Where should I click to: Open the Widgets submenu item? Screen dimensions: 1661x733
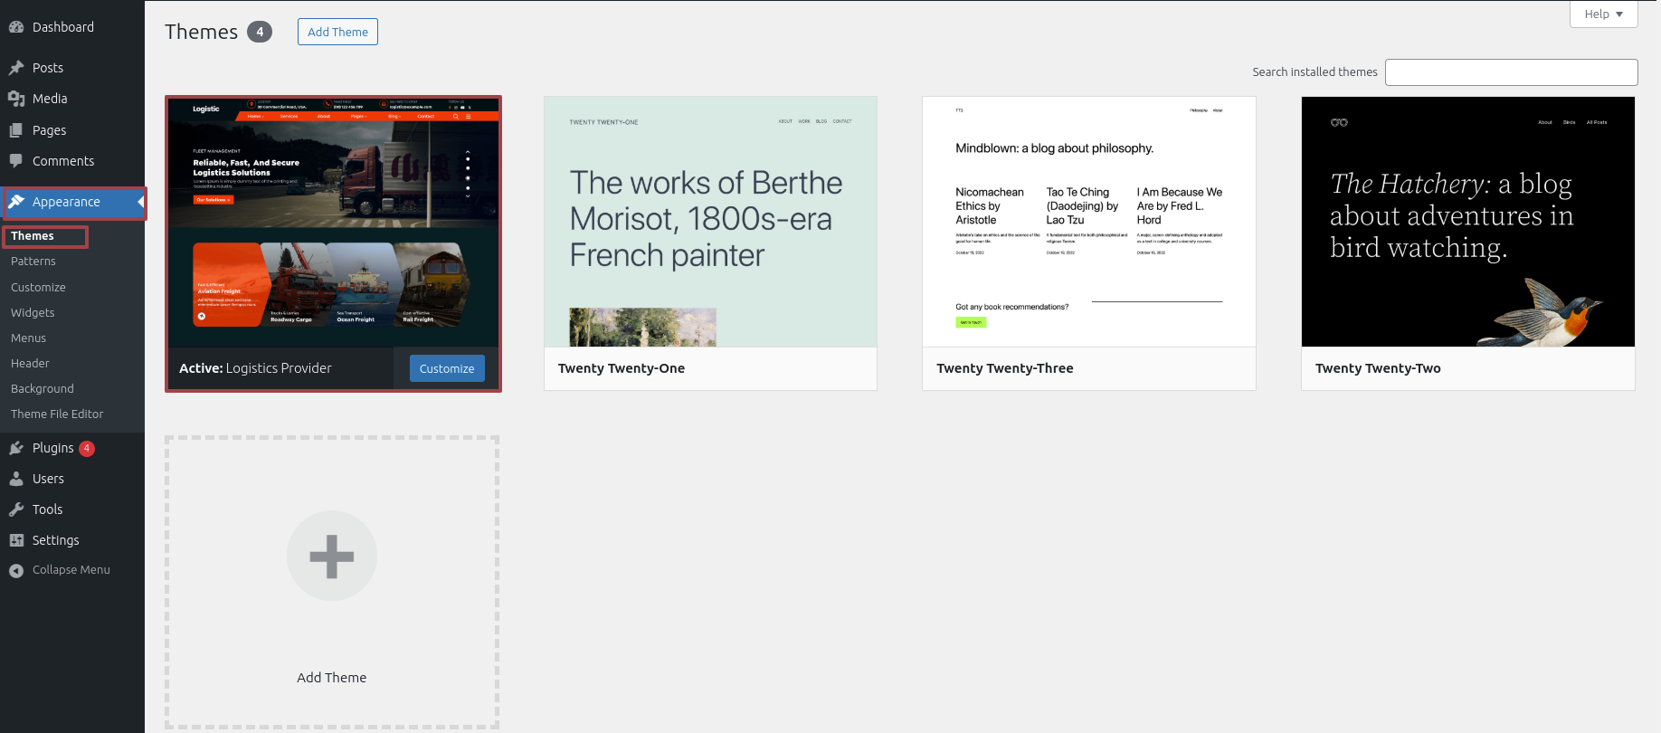(x=33, y=312)
